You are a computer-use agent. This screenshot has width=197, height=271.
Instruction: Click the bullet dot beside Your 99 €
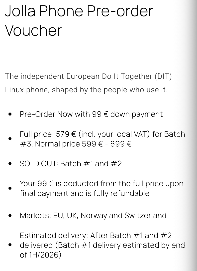point(10,188)
